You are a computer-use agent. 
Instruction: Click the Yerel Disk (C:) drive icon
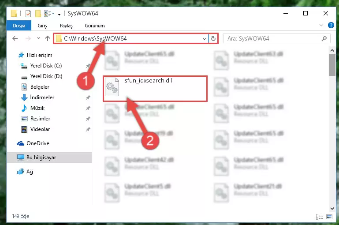click(24, 66)
